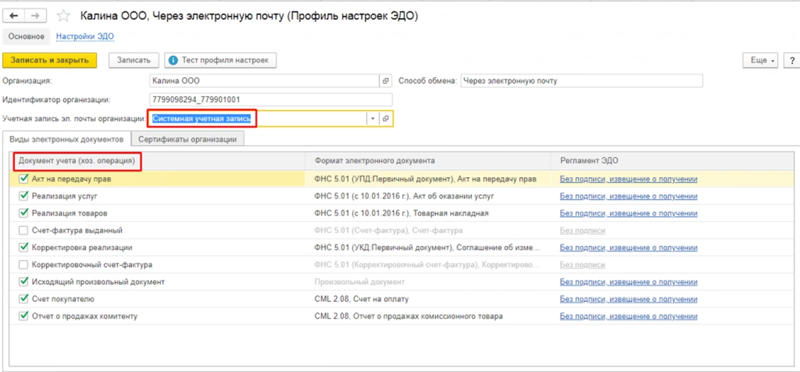Expand the email account dropdown arrow
Viewport: 800px width, 372px height.
[373, 119]
